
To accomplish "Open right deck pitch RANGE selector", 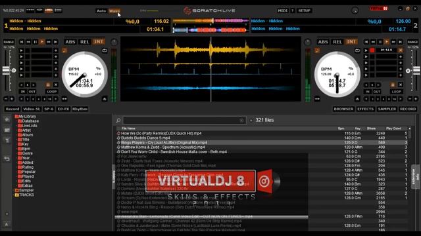I will [412, 42].
